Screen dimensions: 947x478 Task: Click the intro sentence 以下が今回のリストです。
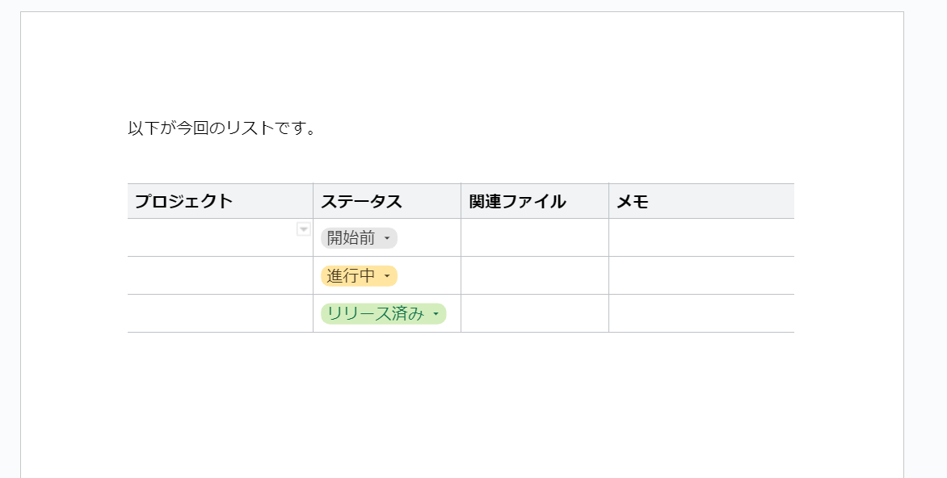[x=222, y=128]
